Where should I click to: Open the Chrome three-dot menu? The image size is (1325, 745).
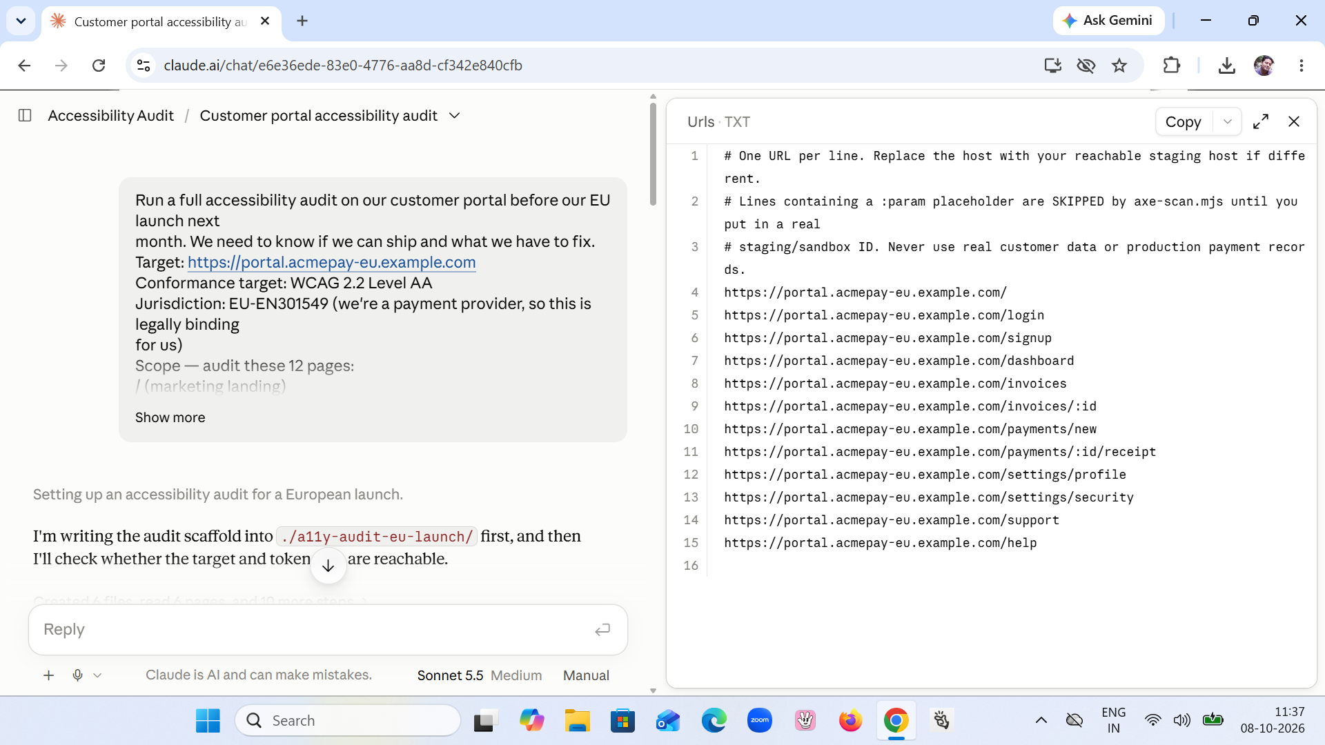click(1301, 65)
